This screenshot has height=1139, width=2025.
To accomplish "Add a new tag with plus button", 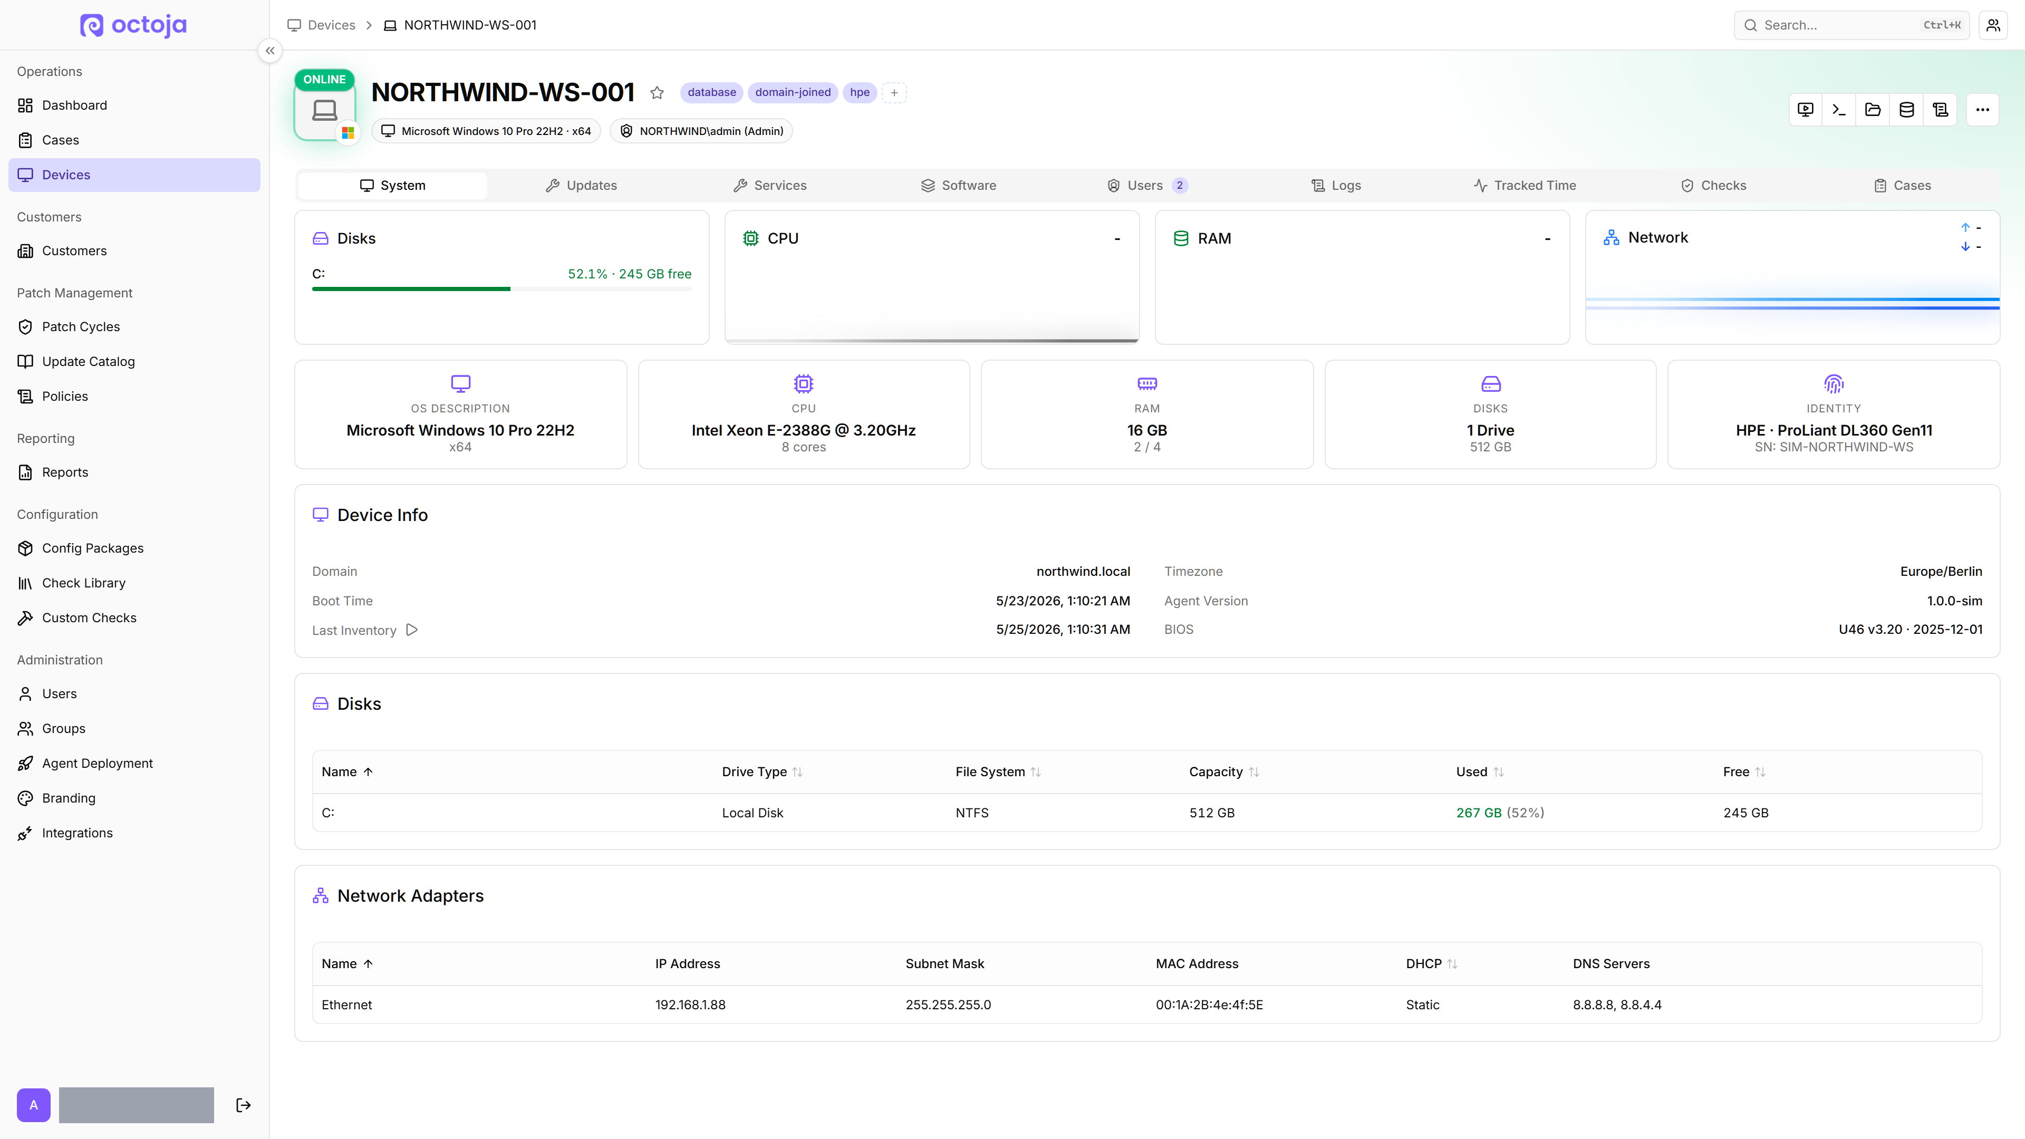I will 894,93.
